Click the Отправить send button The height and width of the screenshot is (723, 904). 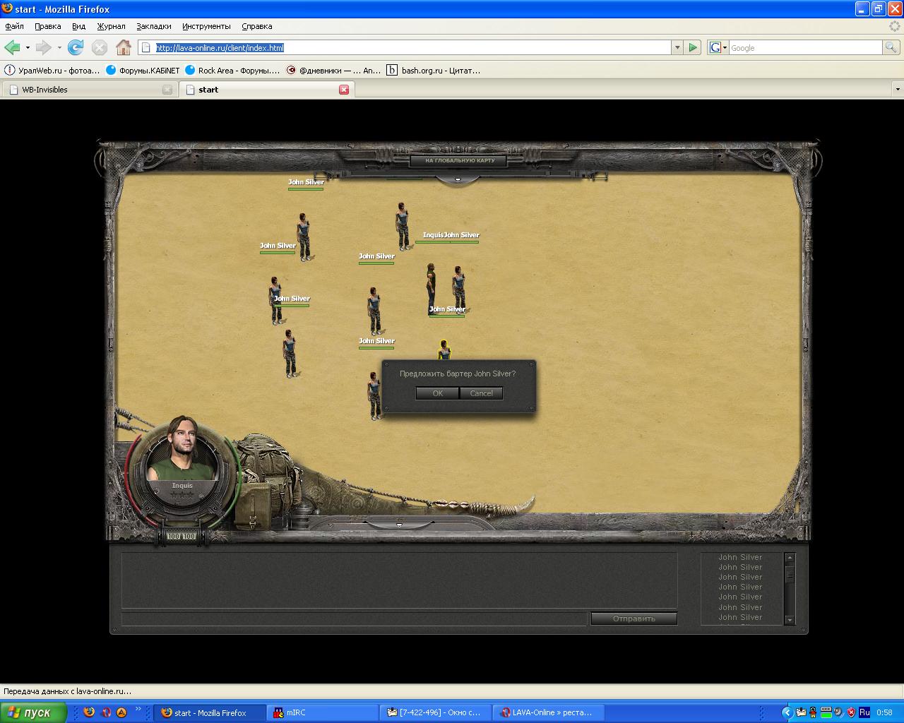tap(634, 619)
